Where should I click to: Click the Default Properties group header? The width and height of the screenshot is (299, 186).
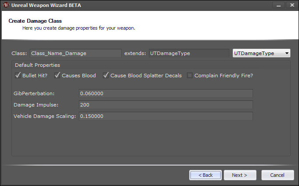pos(37,65)
